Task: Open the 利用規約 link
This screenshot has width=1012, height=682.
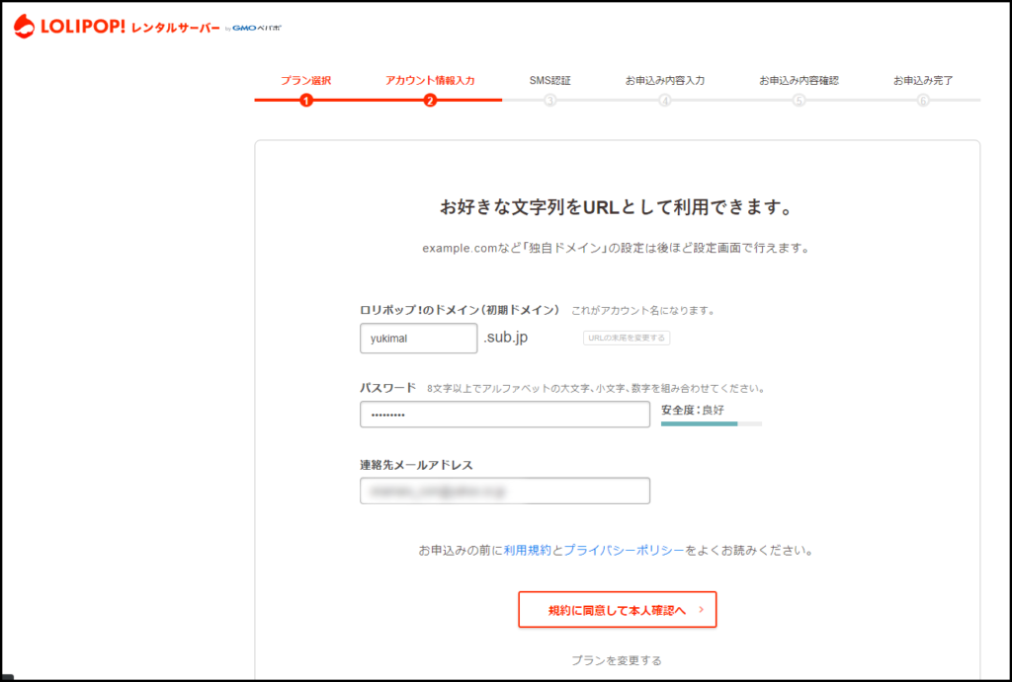Action: pos(527,550)
